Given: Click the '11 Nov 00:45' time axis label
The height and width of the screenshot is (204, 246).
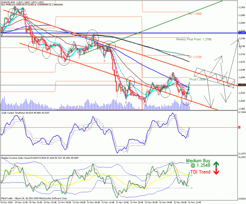Looking at the screenshot, I should (x=65, y=202).
